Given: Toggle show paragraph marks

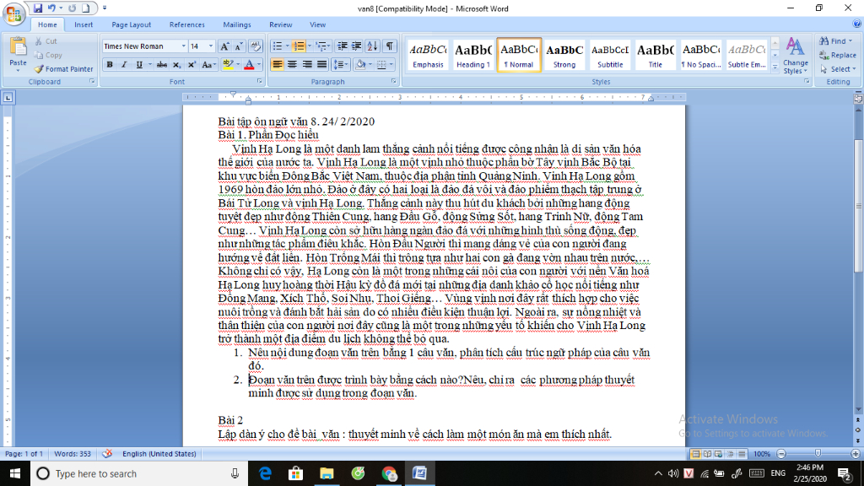Looking at the screenshot, I should click(390, 46).
